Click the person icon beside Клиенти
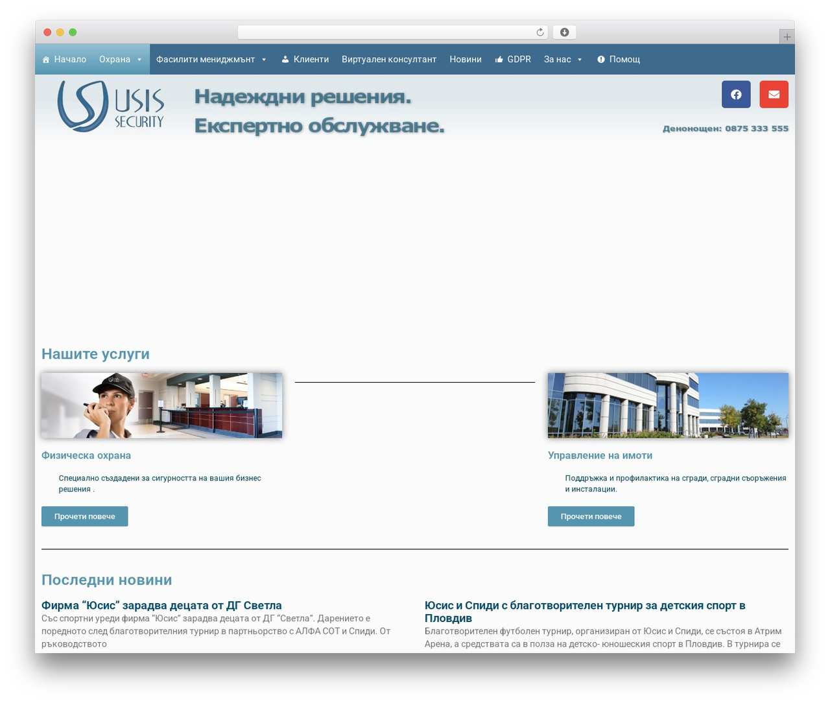The width and height of the screenshot is (830, 703). coord(285,60)
